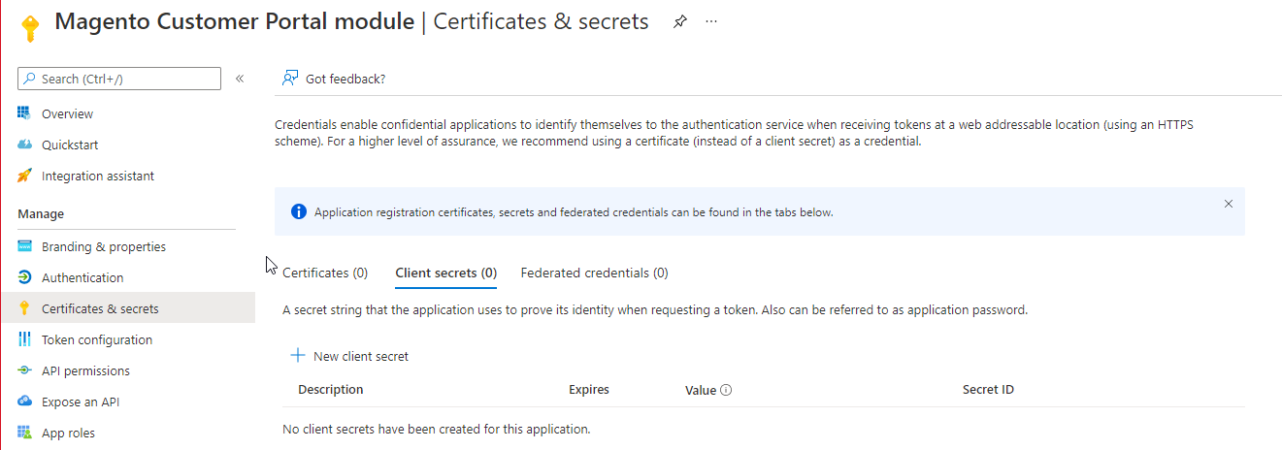Dismiss the blue information banner
This screenshot has height=450, width=1282.
[x=1229, y=204]
